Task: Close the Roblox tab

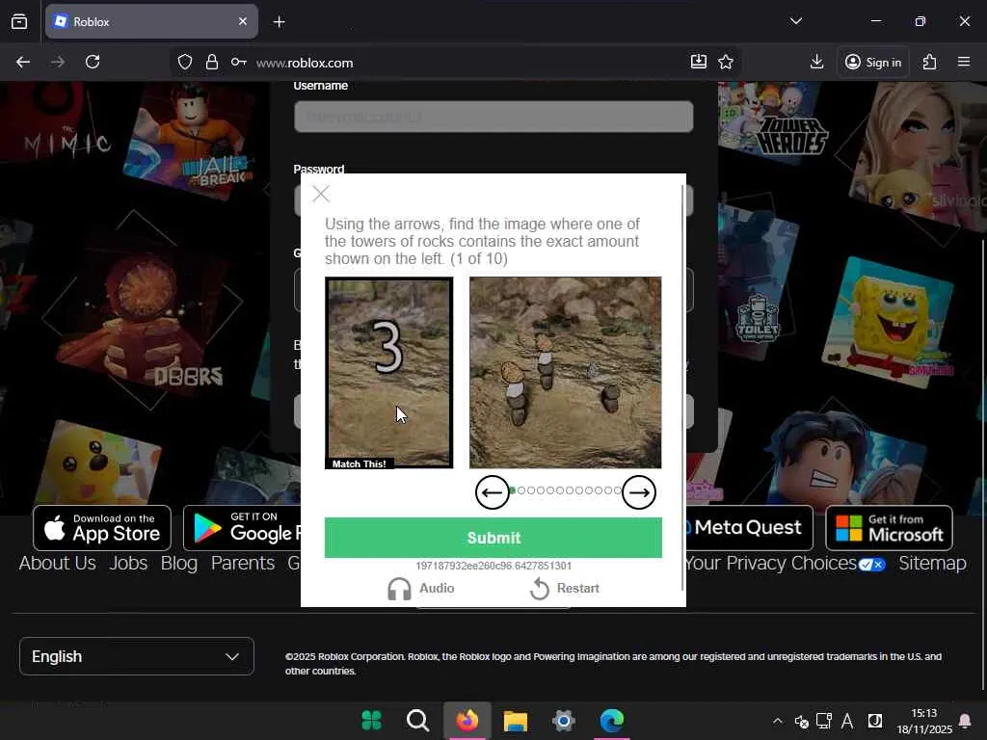Action: point(243,21)
